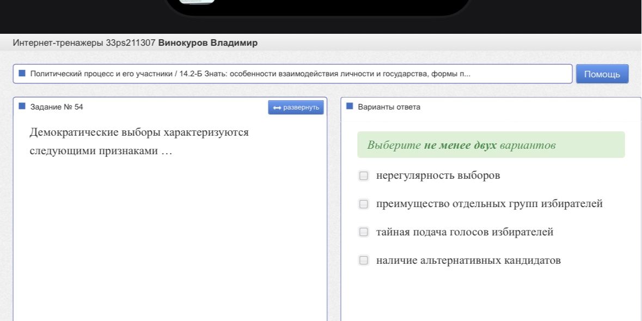This screenshot has width=642, height=321.
Task: Expand task panel with 'развернуть' button
Action: pos(296,107)
